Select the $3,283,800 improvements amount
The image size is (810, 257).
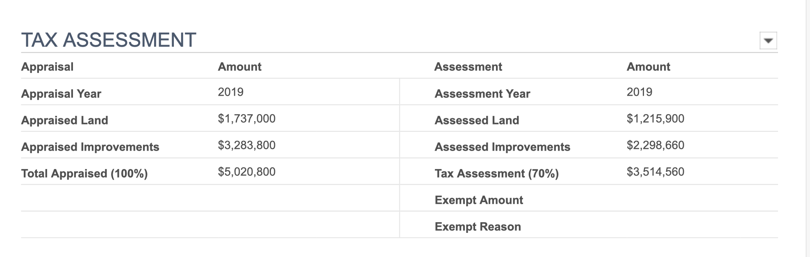tap(247, 145)
